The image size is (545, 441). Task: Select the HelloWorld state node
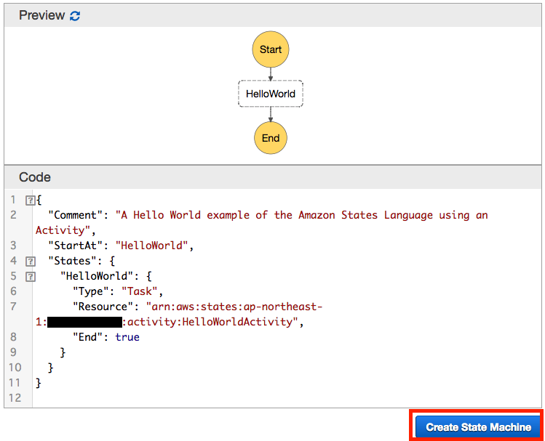[271, 94]
